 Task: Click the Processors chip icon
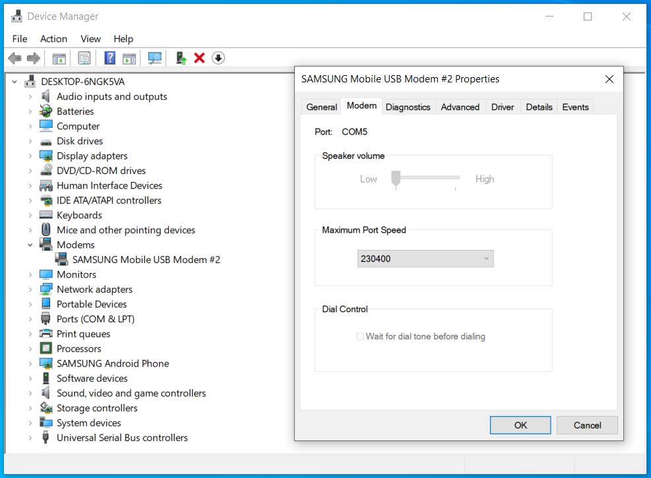pos(46,349)
